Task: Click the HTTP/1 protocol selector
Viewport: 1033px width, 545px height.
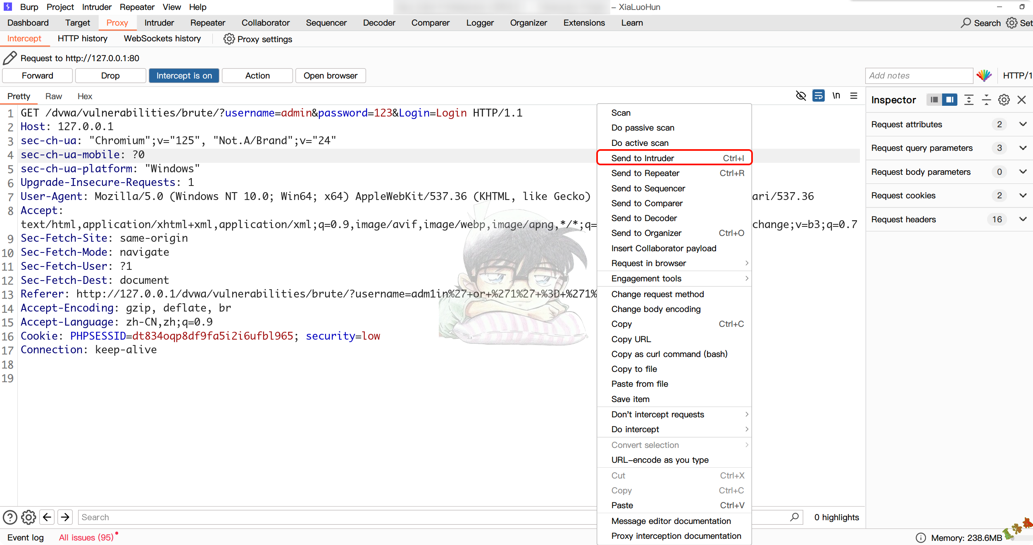Action: pyautogui.click(x=1017, y=76)
